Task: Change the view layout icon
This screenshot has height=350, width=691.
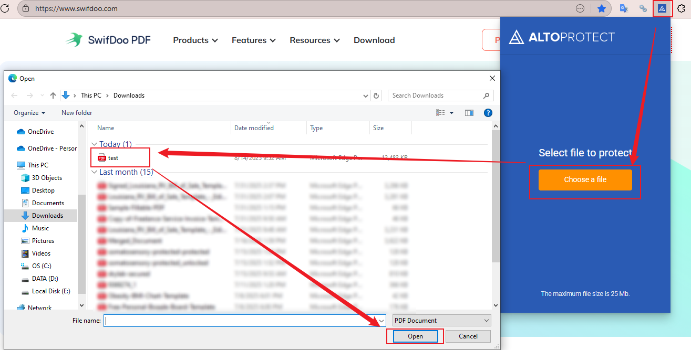Action: [440, 113]
